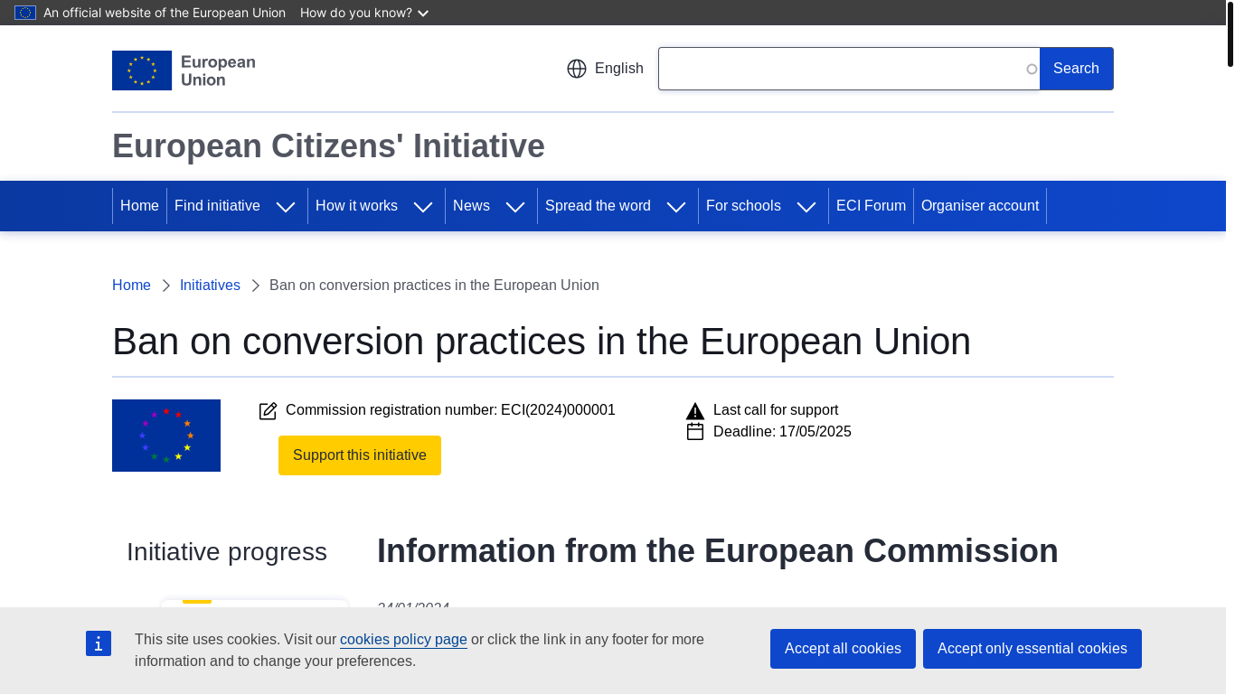The width and height of the screenshot is (1235, 694).
Task: Open Home in the navigation bar
Action: 139,206
